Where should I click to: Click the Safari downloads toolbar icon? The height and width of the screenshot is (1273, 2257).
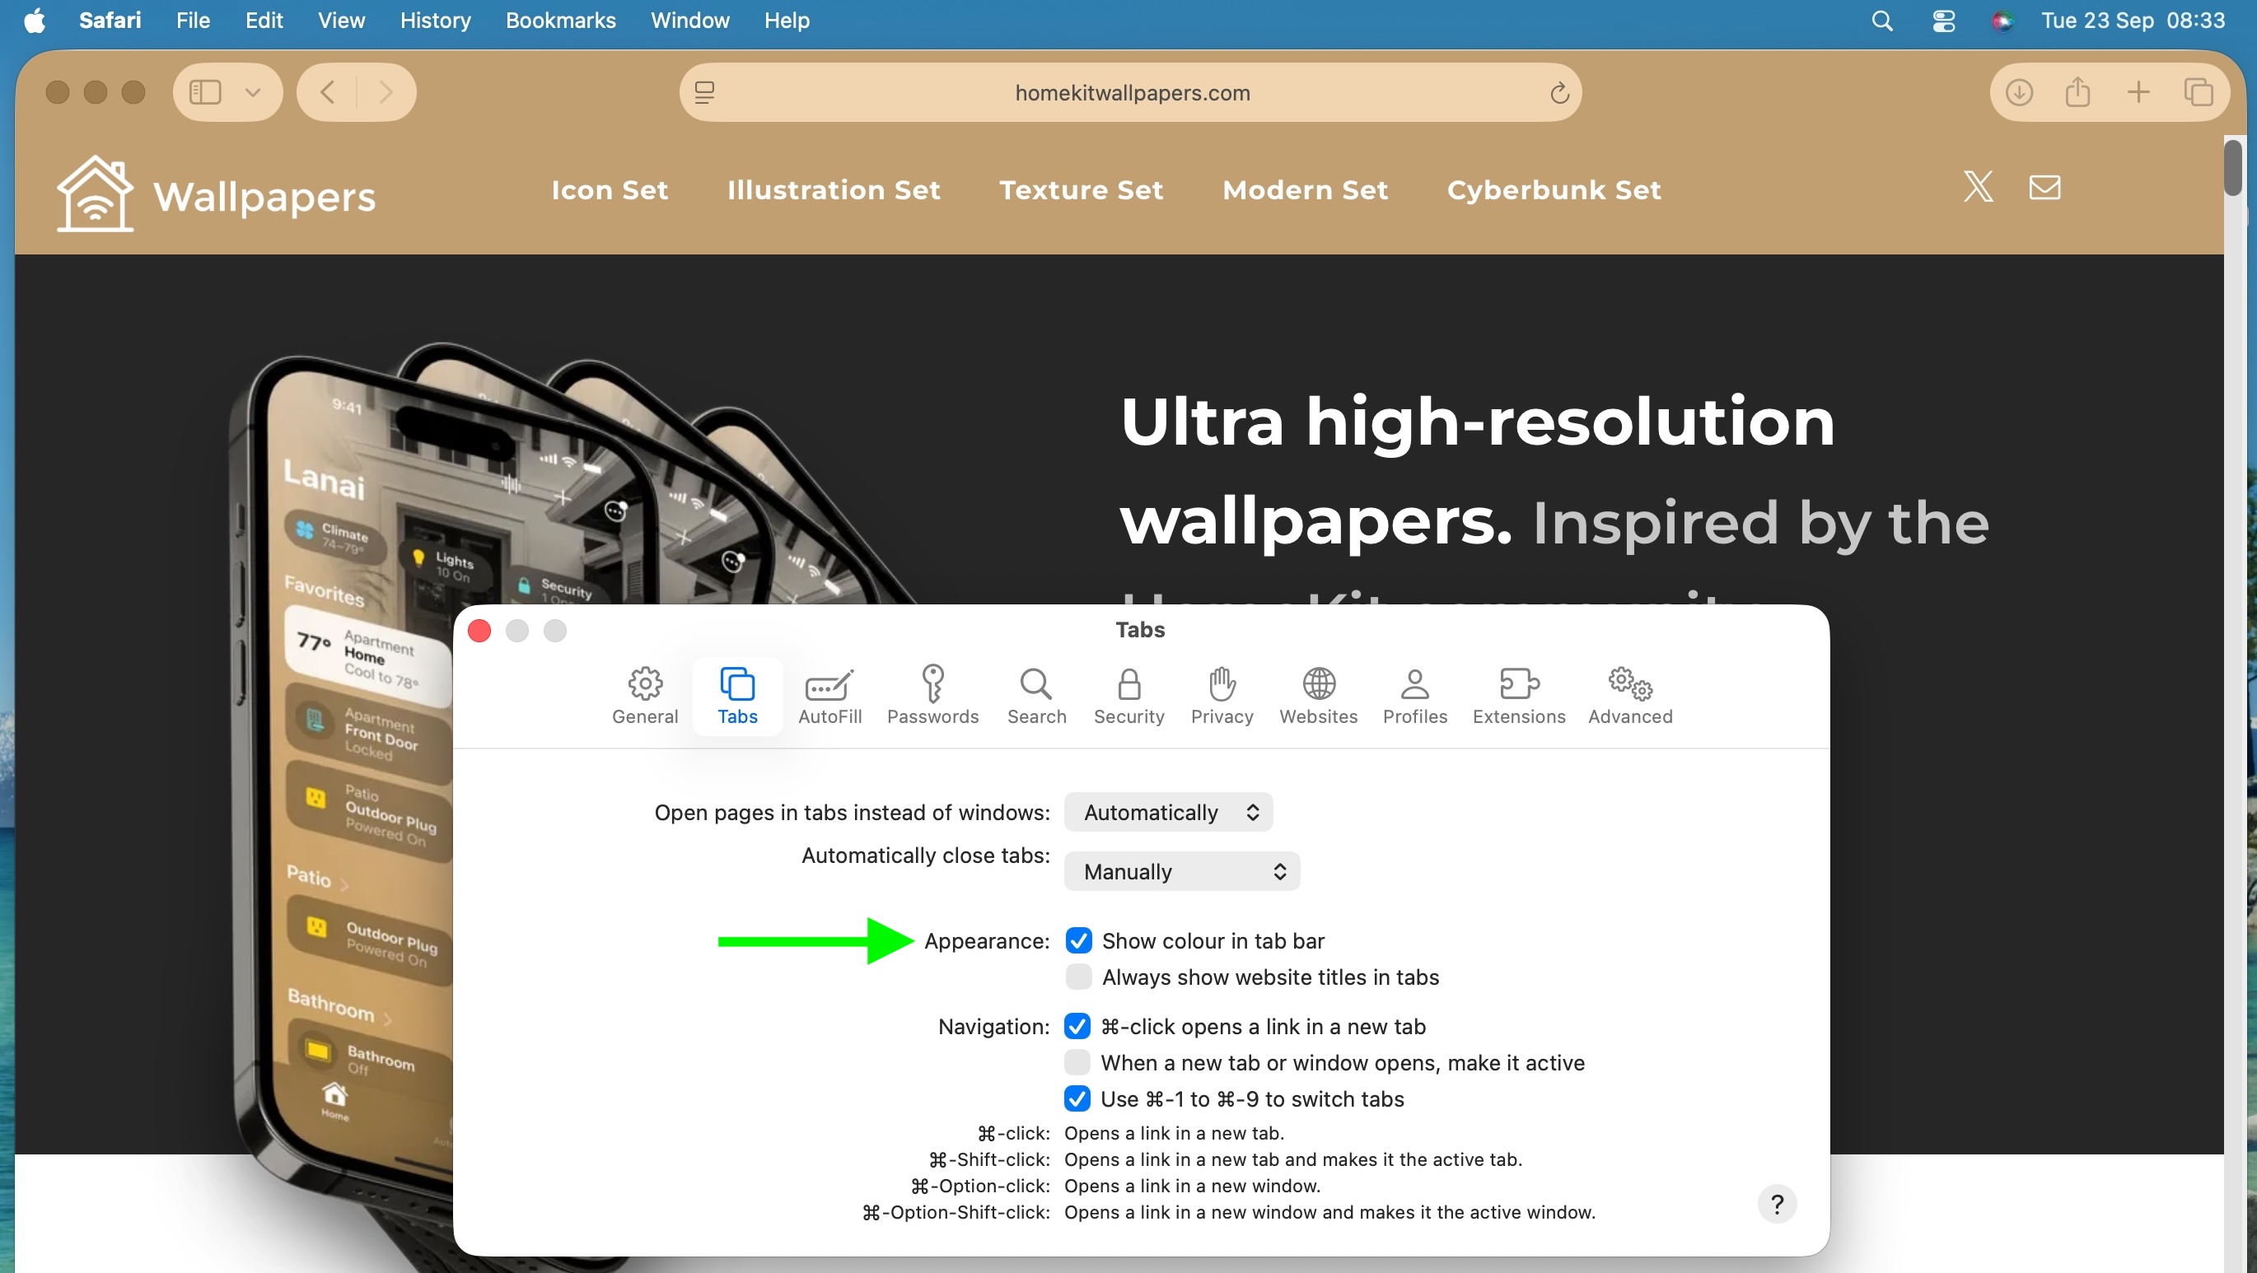click(x=2019, y=92)
